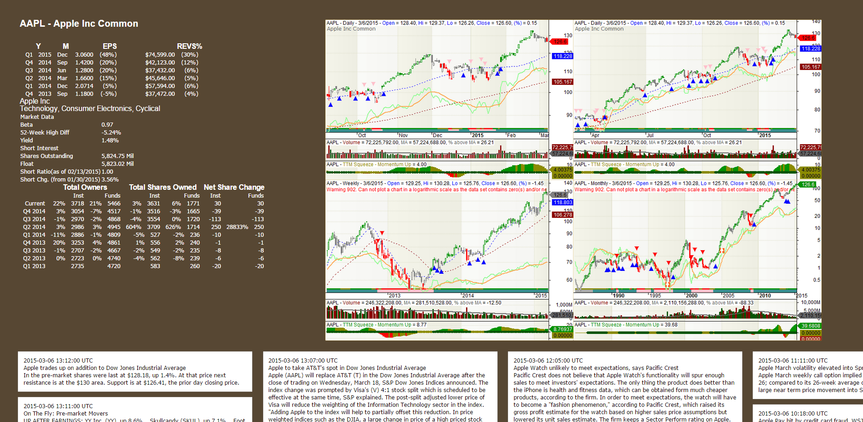Open the one-year AAPL daily price chart

[x=685, y=79]
